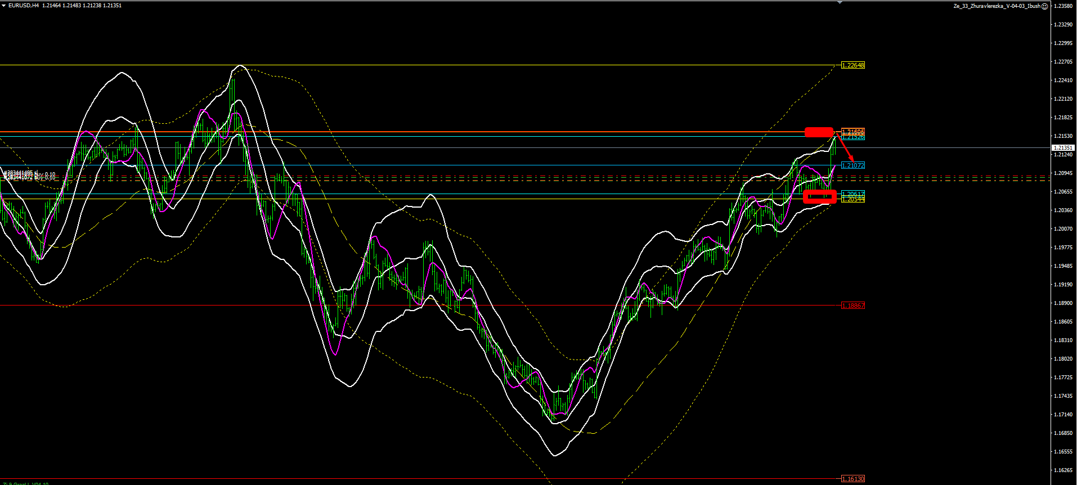Click the Expert Advisor smiley face icon
Screen dimensions: 1077x485
point(1045,6)
